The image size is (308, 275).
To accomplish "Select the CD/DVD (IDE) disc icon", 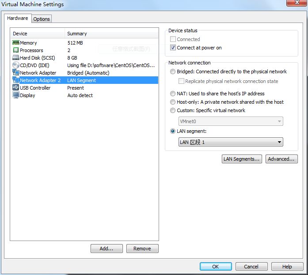I will (x=16, y=65).
